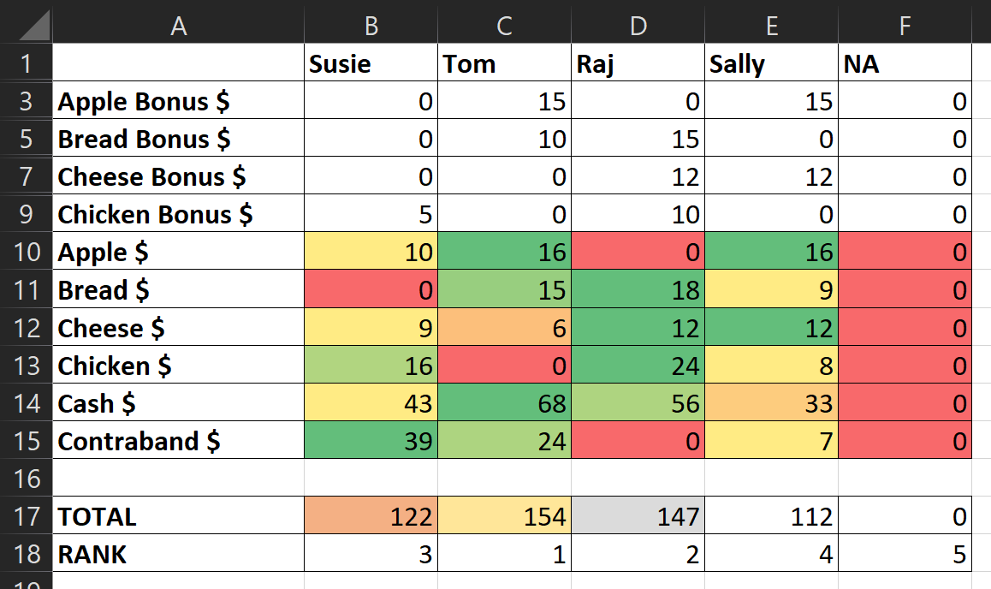Click Sally's Bread $ cell 9
Viewport: 991px width, 589px height.
click(x=772, y=289)
